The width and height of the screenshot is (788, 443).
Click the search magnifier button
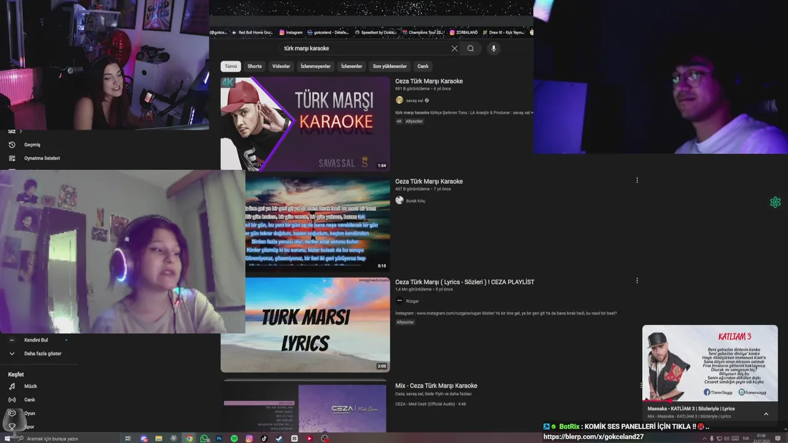coord(470,49)
